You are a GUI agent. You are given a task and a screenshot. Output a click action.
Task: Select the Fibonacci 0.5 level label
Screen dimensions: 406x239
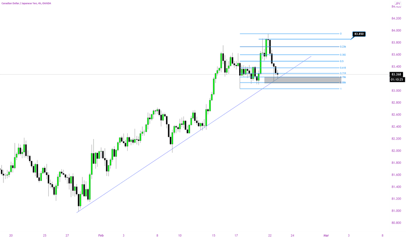[x=342, y=61]
